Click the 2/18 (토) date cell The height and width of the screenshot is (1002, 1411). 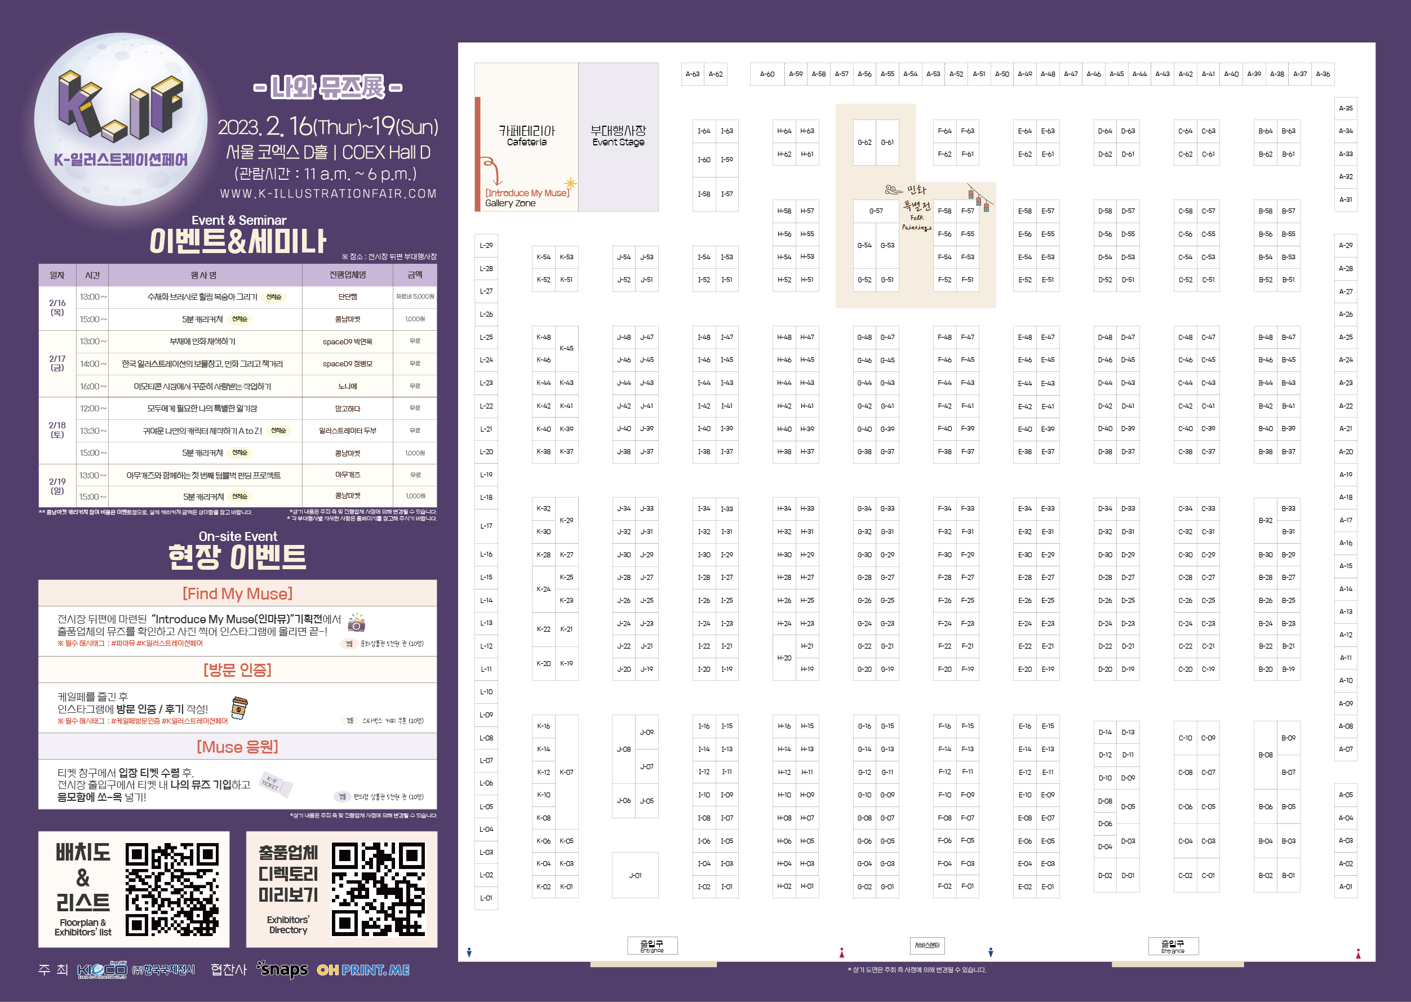pyautogui.click(x=57, y=430)
